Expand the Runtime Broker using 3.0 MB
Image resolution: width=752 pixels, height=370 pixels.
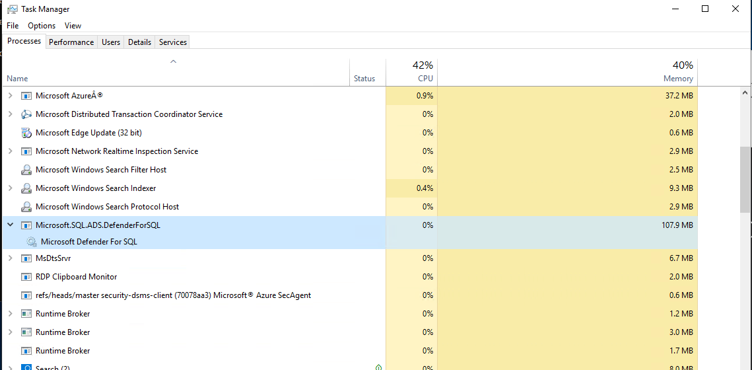(11, 332)
